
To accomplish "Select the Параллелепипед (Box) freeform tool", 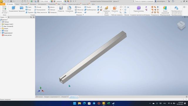I will pyautogui.click(x=139, y=9).
